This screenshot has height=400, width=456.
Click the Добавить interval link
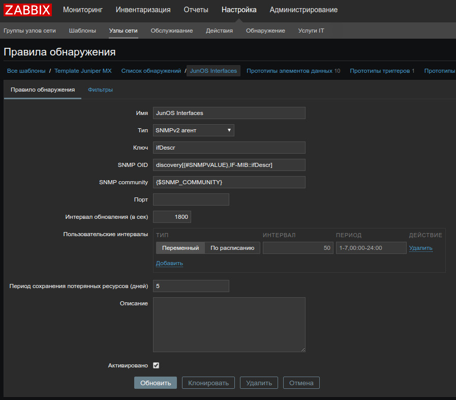pyautogui.click(x=169, y=263)
